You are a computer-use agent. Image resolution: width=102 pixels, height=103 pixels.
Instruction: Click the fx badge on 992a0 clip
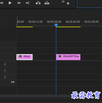point(20,56)
